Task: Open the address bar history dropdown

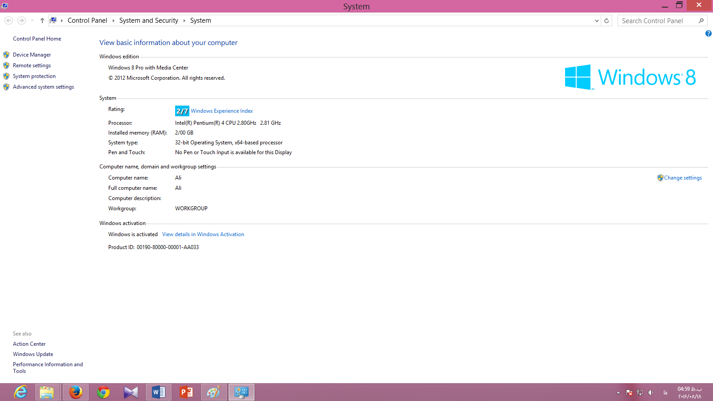Action: pyautogui.click(x=597, y=20)
